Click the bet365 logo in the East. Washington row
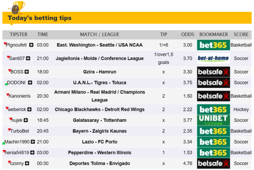 [213, 45]
